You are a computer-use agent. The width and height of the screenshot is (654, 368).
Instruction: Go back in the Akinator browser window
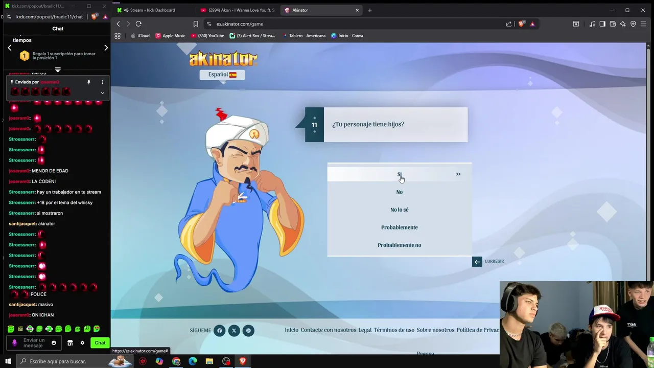118,24
